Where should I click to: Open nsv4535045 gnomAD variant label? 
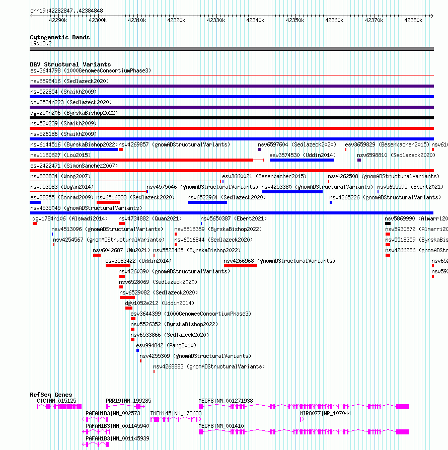tap(86, 208)
